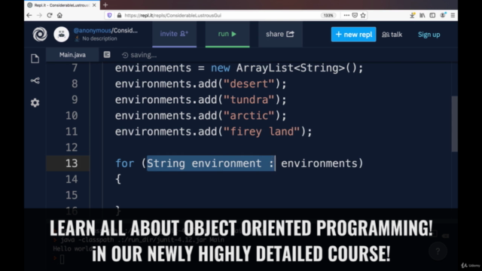The height and width of the screenshot is (271, 482).
Task: Create a new repl
Action: pos(353,35)
